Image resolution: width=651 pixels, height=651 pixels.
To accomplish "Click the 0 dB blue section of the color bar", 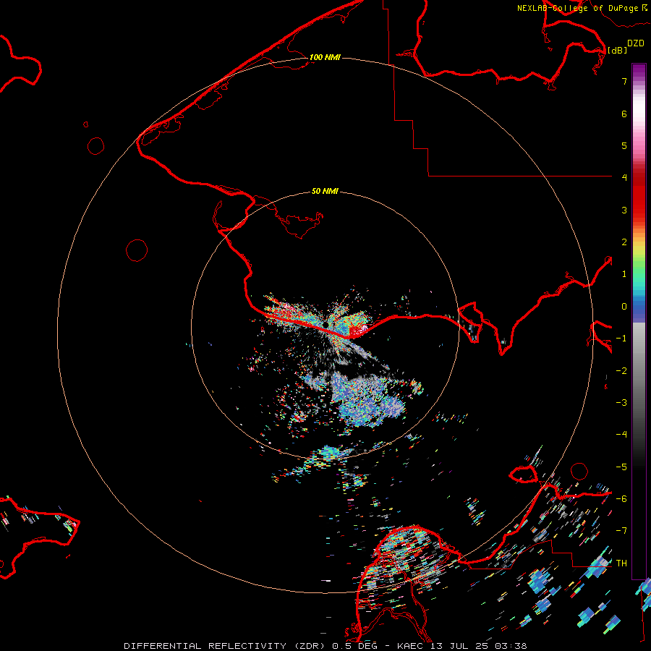I will pyautogui.click(x=639, y=307).
